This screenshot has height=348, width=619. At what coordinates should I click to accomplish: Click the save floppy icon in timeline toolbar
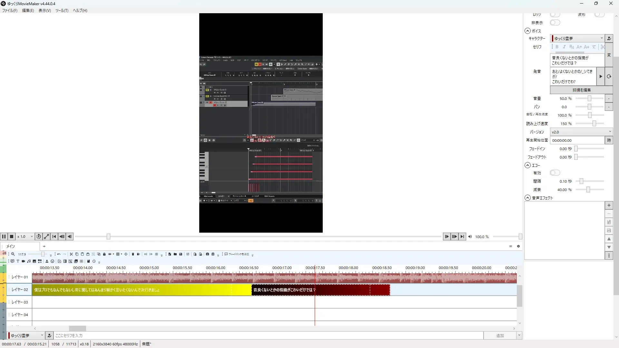pos(181,254)
